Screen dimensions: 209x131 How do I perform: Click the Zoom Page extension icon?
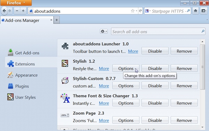[x=65, y=115]
